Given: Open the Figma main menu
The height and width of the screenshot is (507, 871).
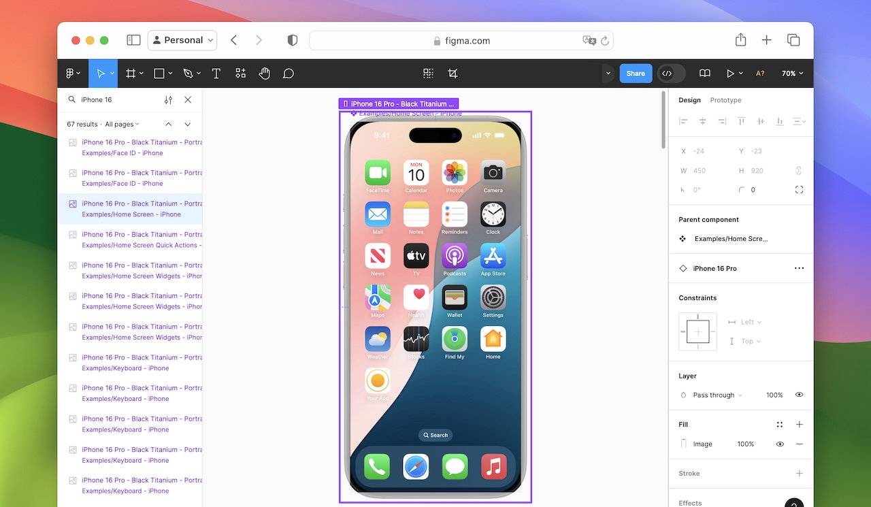Looking at the screenshot, I should pyautogui.click(x=70, y=73).
